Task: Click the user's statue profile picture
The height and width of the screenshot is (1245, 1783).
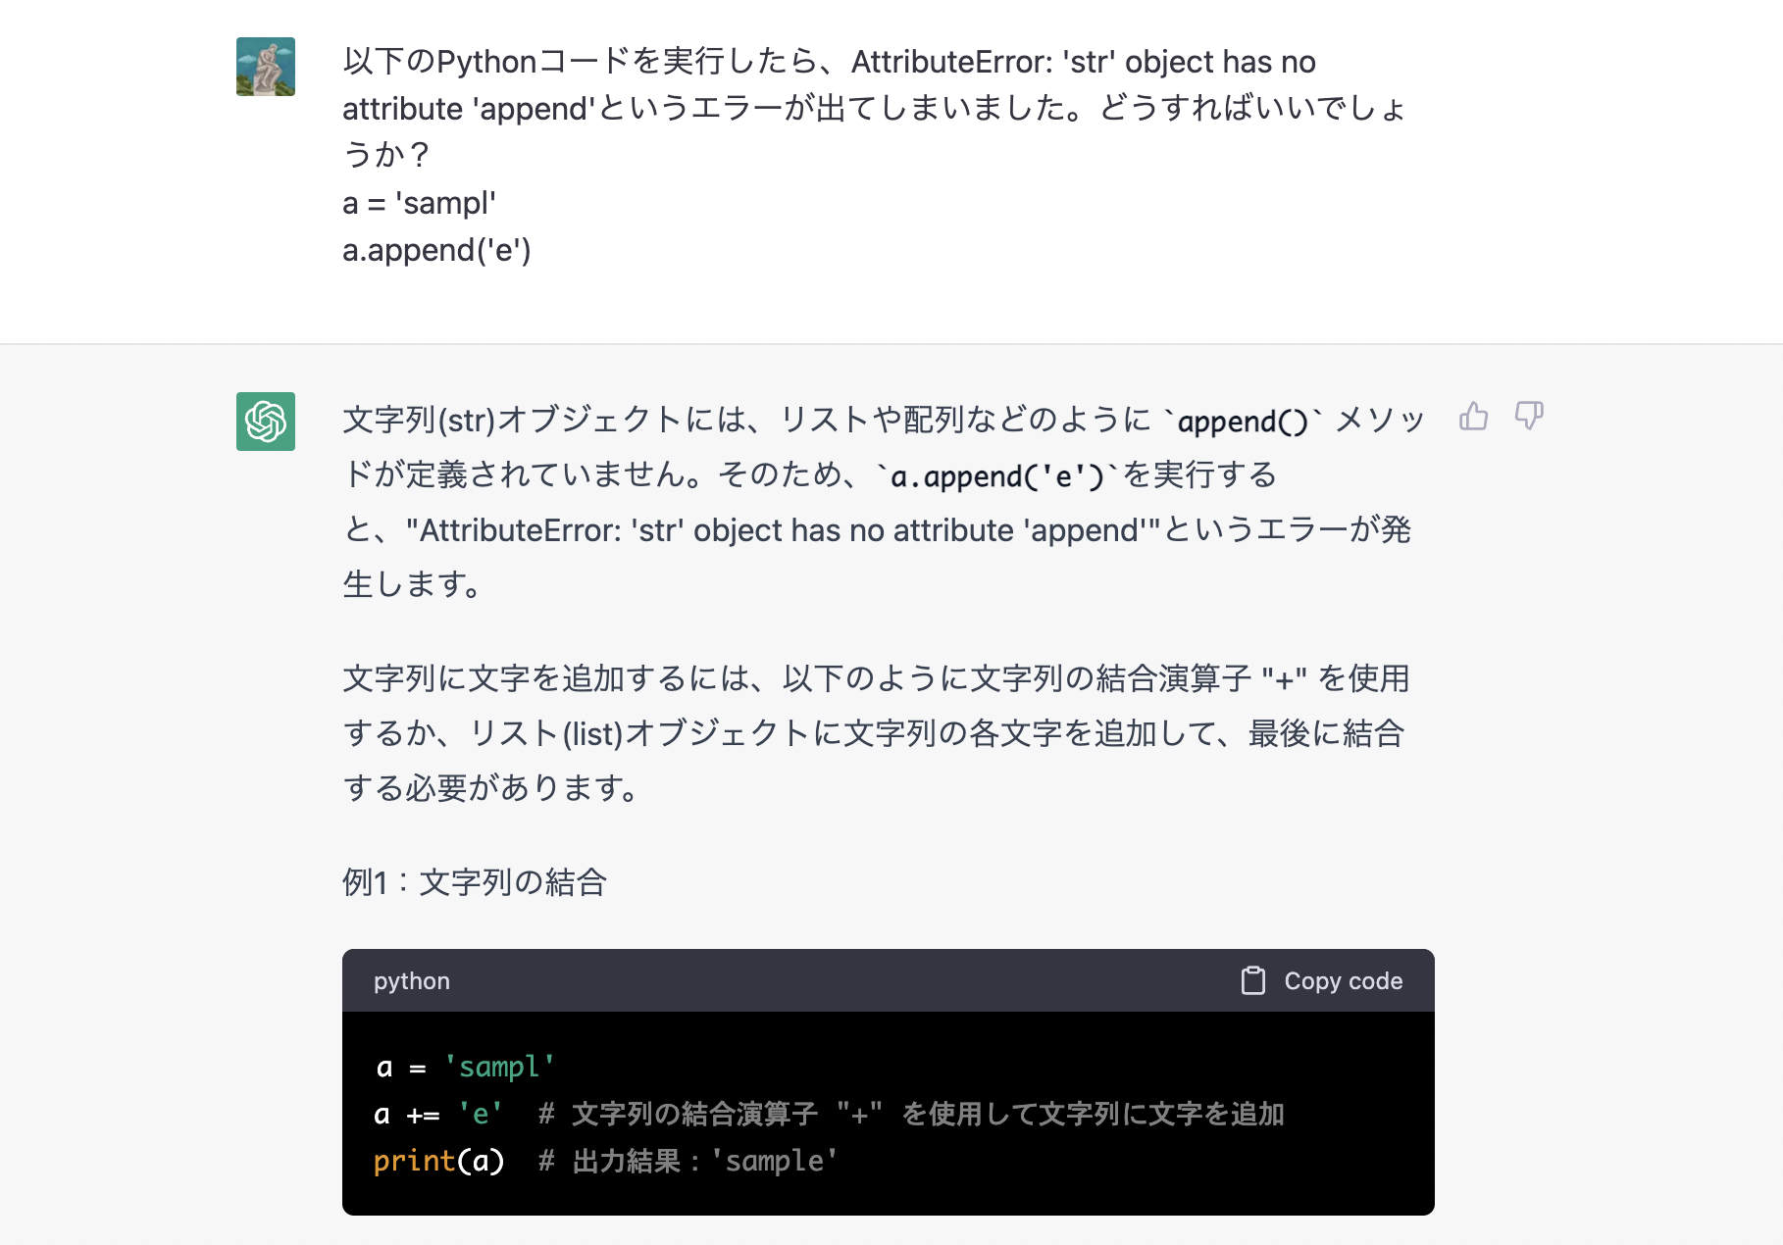Action: (265, 67)
